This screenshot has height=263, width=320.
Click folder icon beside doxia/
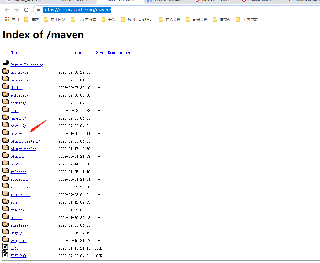coord(6,86)
